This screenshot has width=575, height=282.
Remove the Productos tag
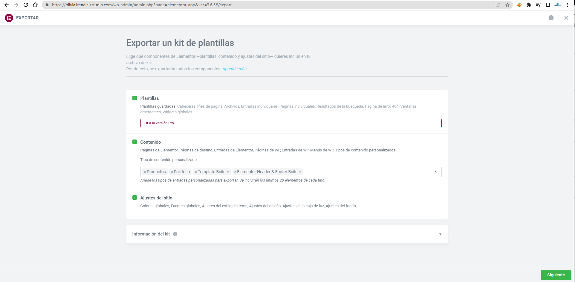click(x=145, y=172)
